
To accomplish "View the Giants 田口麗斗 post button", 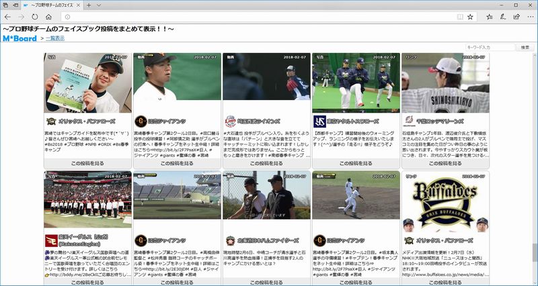I will click(177, 163).
